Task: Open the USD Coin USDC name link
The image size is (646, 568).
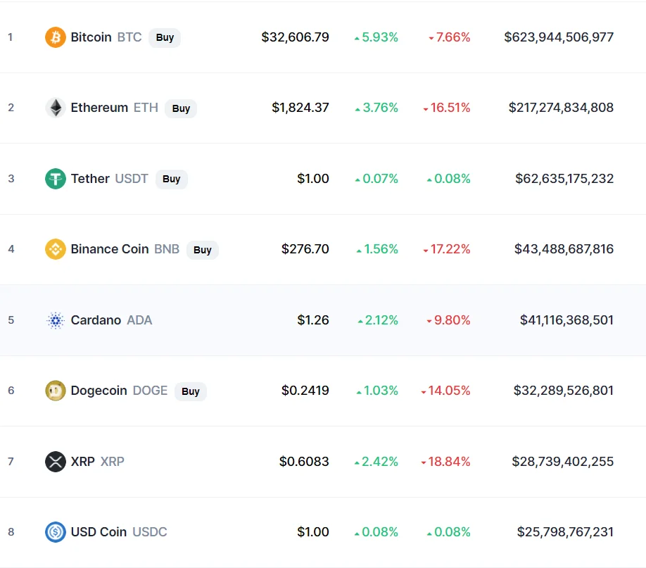Action: pos(119,531)
